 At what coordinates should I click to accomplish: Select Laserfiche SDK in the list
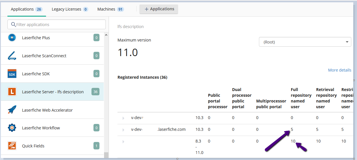pyautogui.click(x=52, y=74)
